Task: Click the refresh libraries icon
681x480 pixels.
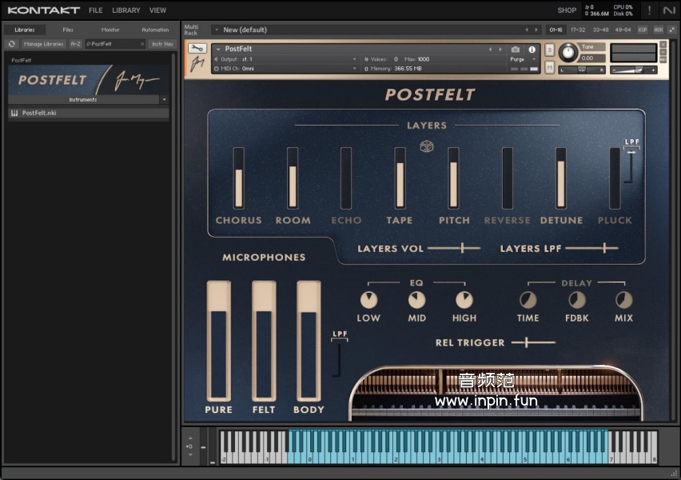Action: (12, 44)
